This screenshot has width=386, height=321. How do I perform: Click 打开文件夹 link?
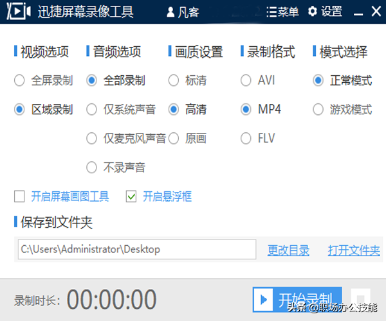click(x=354, y=250)
